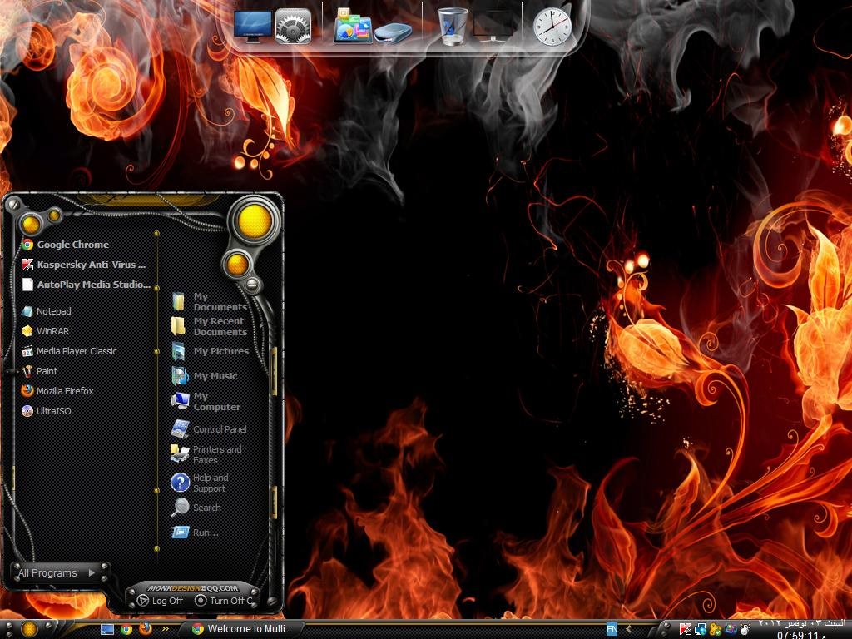This screenshot has height=639, width=852.
Task: Open Control Panel from Start menu
Action: pos(219,429)
